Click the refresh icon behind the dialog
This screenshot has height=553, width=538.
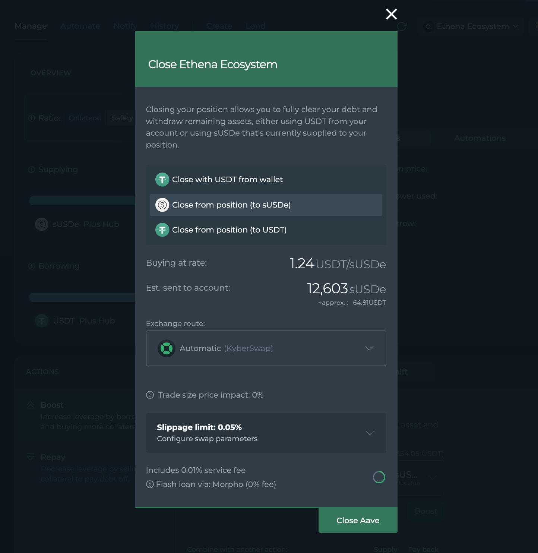pyautogui.click(x=402, y=26)
